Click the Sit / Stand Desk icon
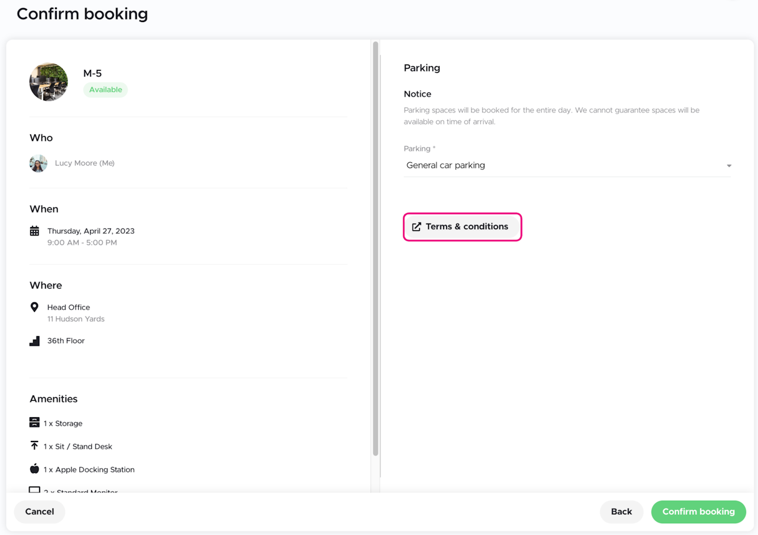 pos(34,446)
